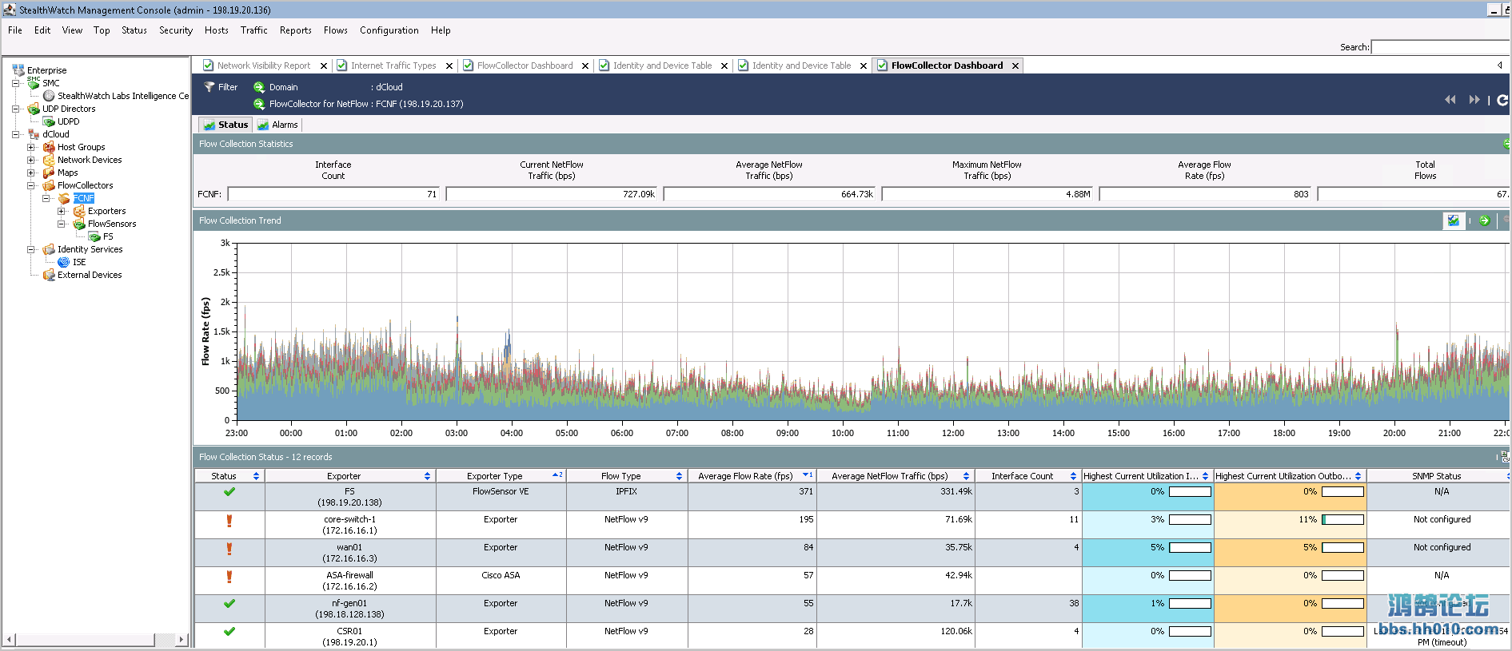Click the FCNF collector icon in the tree
Viewport: 1512px width, 651px height.
click(x=64, y=198)
